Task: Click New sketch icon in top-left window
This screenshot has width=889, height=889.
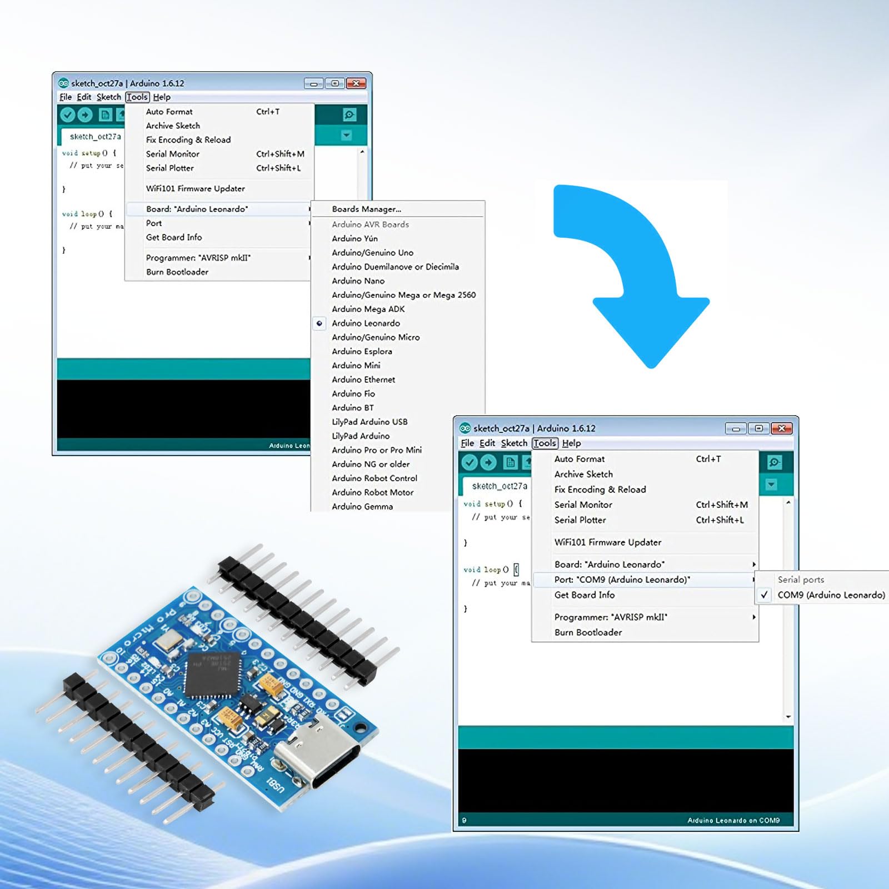Action: [x=105, y=115]
